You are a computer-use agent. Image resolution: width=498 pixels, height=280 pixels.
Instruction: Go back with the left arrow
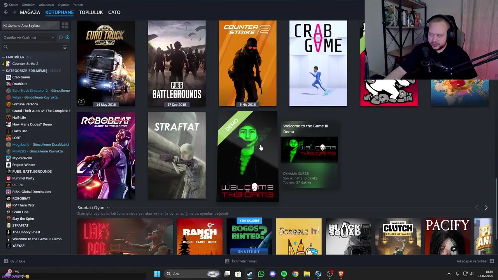click(6, 12)
